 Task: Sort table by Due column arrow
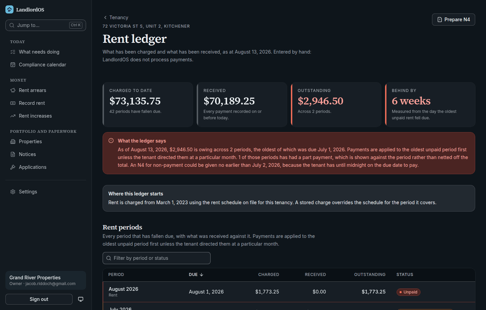pos(201,275)
